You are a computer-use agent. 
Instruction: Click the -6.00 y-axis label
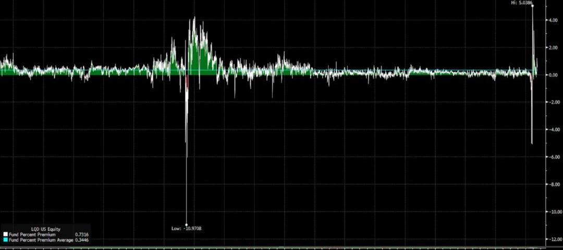pos(552,157)
